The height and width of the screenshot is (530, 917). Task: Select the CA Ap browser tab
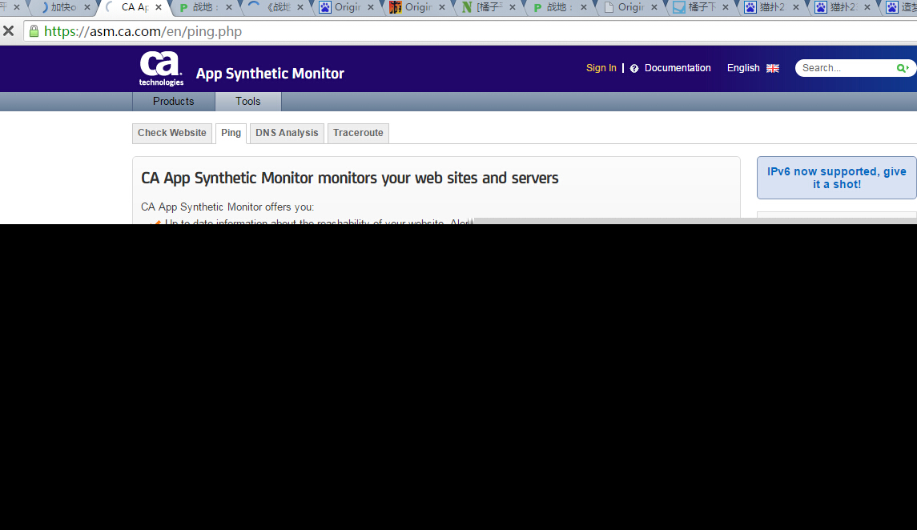[133, 7]
